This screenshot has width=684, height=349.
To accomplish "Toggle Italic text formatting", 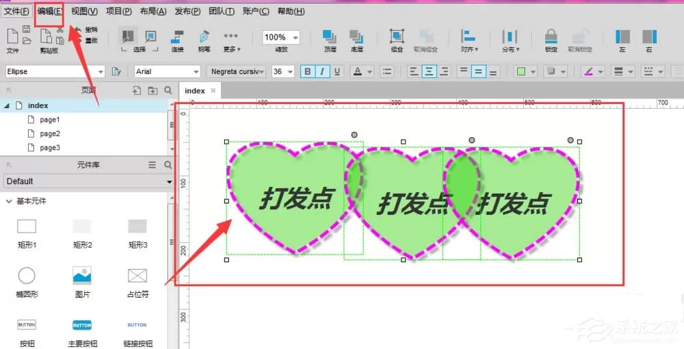I will click(x=322, y=72).
